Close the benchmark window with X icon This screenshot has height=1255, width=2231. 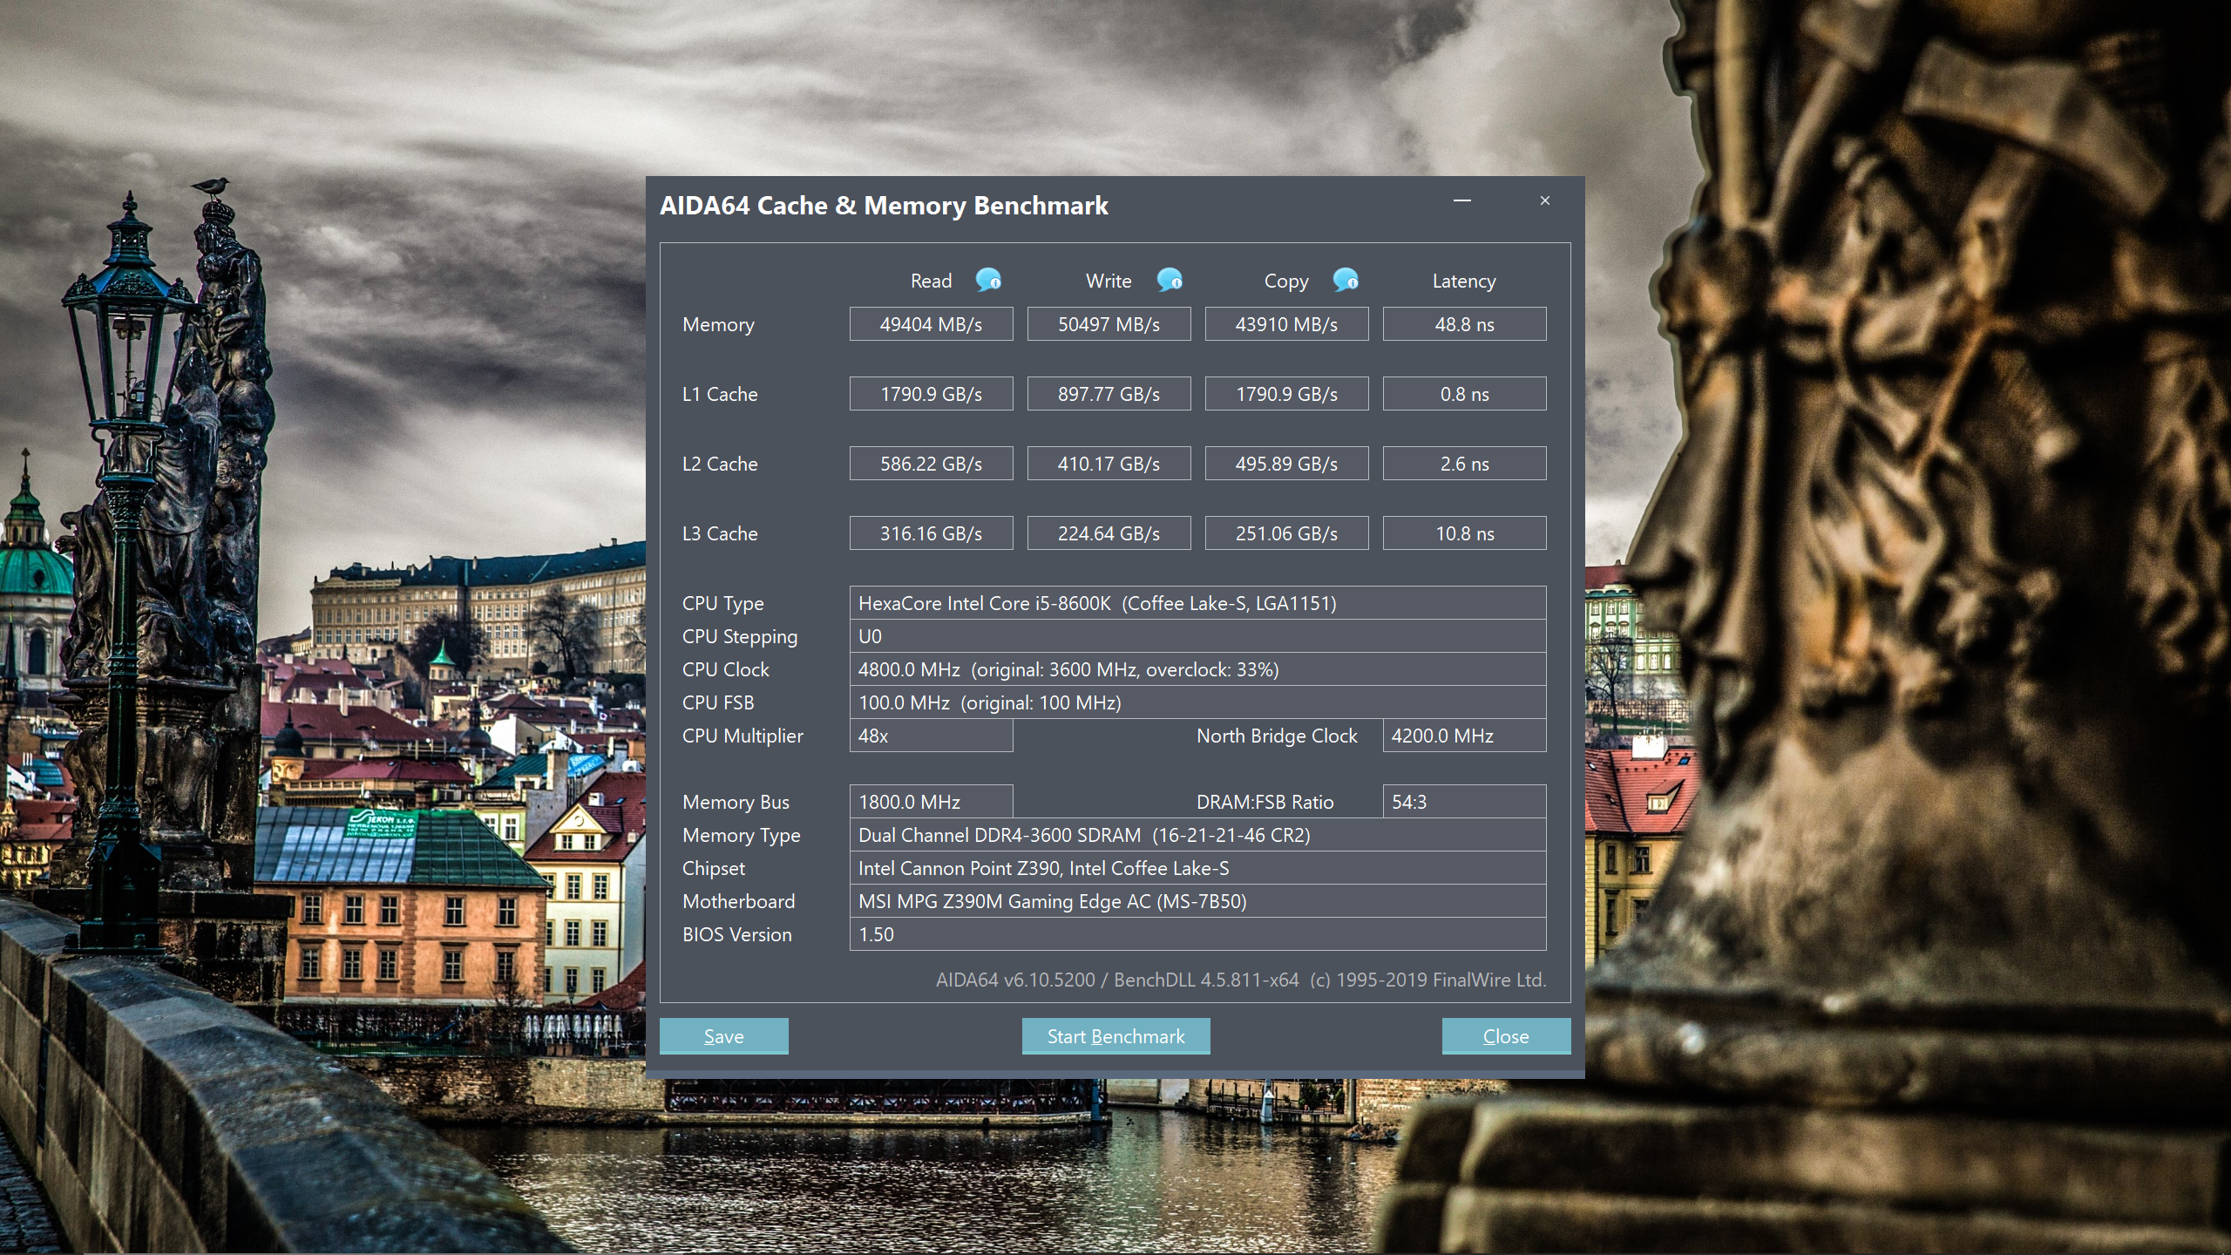click(x=1545, y=201)
